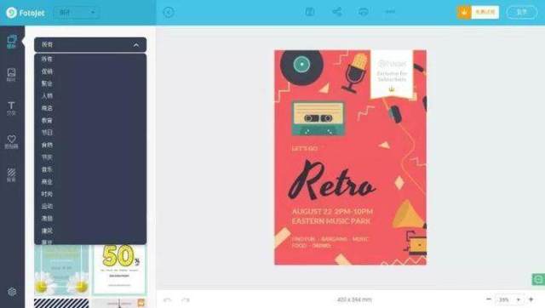The height and width of the screenshot is (308, 545).
Task: Select the daisy flower template thumbnail
Action: tap(61, 271)
